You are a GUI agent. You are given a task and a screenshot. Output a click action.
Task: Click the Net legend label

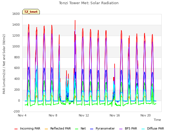pos(83,128)
